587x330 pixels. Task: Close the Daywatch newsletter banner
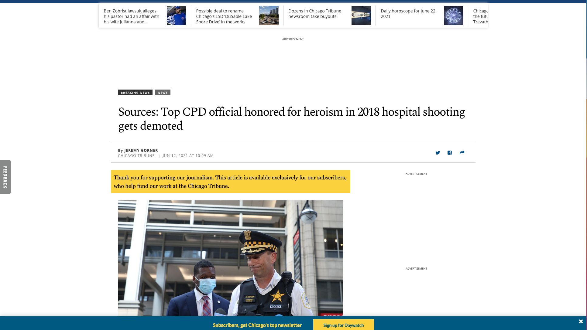(581, 321)
